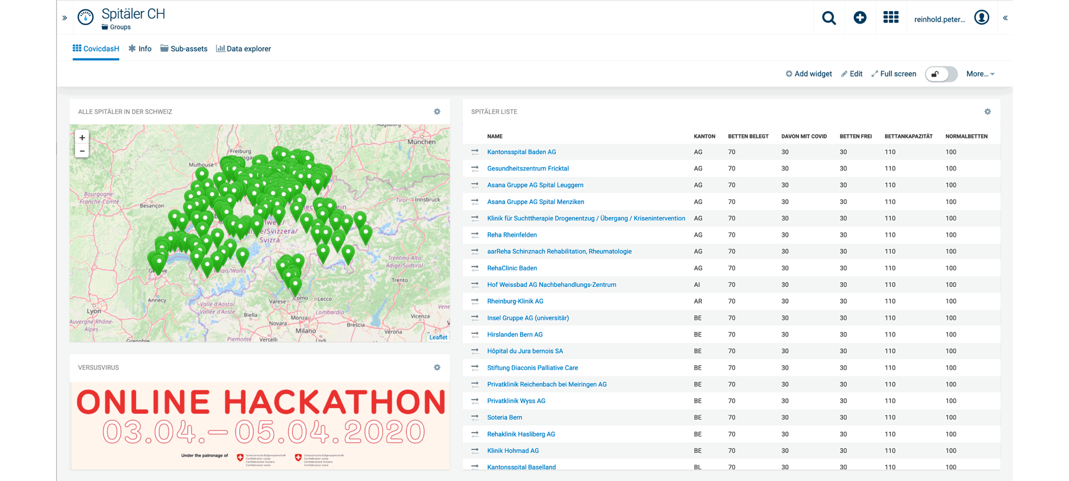Open Gesundheitszentrum Fricktal link
Screen dimensions: 1069x481
coord(528,169)
